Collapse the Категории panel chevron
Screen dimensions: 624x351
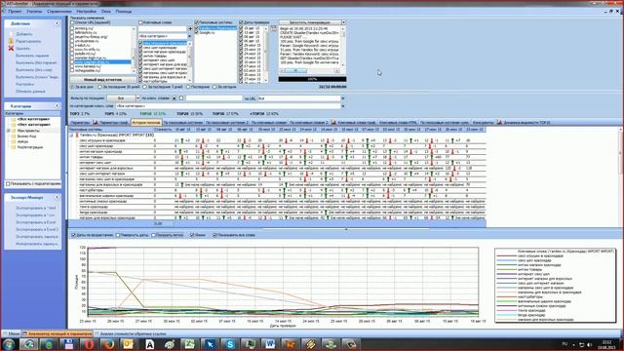click(57, 106)
